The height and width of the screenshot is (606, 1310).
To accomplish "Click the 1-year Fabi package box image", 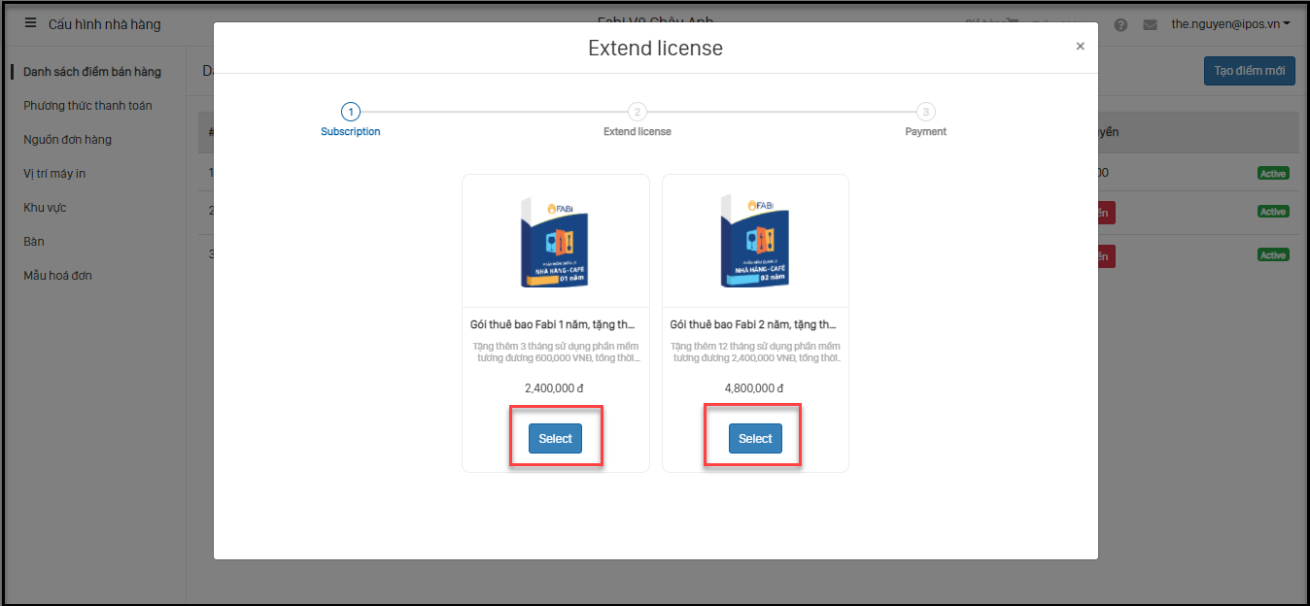I will pyautogui.click(x=555, y=241).
